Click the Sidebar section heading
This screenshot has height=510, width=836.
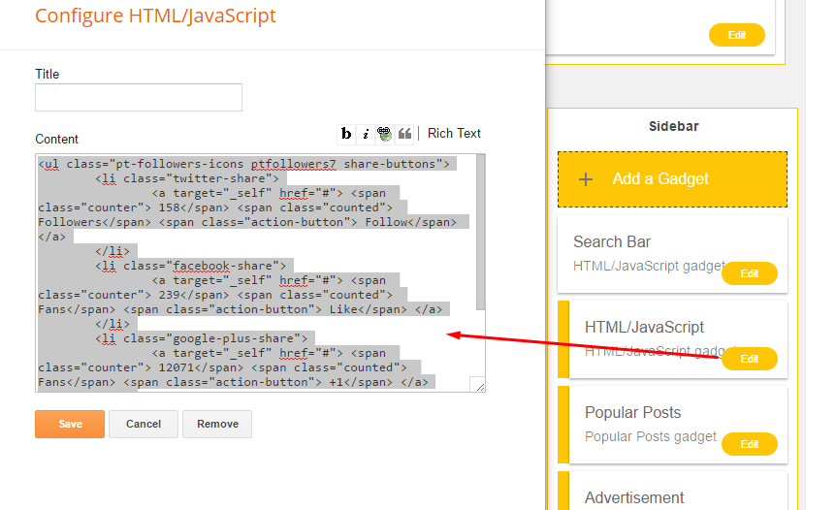click(673, 126)
